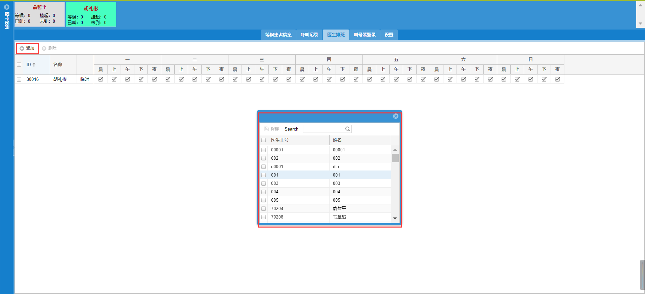Viewport: 645px width, 294px height.
Task: Select the 俞哲平 doctor status card
Action: [40, 14]
